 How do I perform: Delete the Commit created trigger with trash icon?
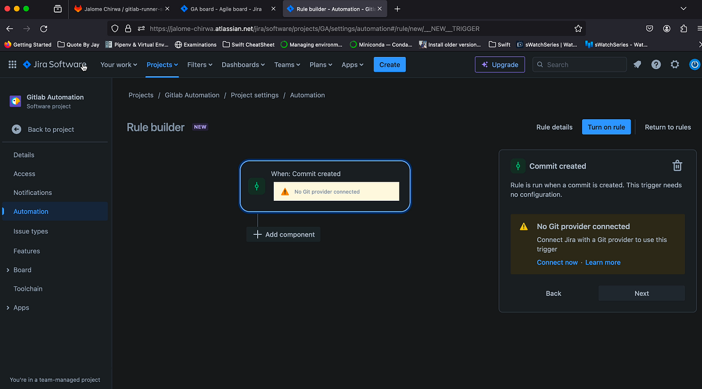677,166
